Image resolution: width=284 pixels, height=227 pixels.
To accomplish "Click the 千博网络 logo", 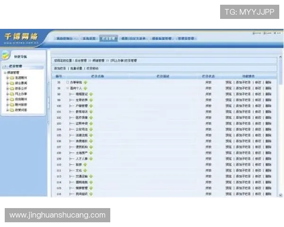I will pos(21,38).
